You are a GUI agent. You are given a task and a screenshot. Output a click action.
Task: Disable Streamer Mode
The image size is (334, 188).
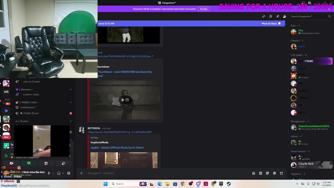click(x=204, y=9)
